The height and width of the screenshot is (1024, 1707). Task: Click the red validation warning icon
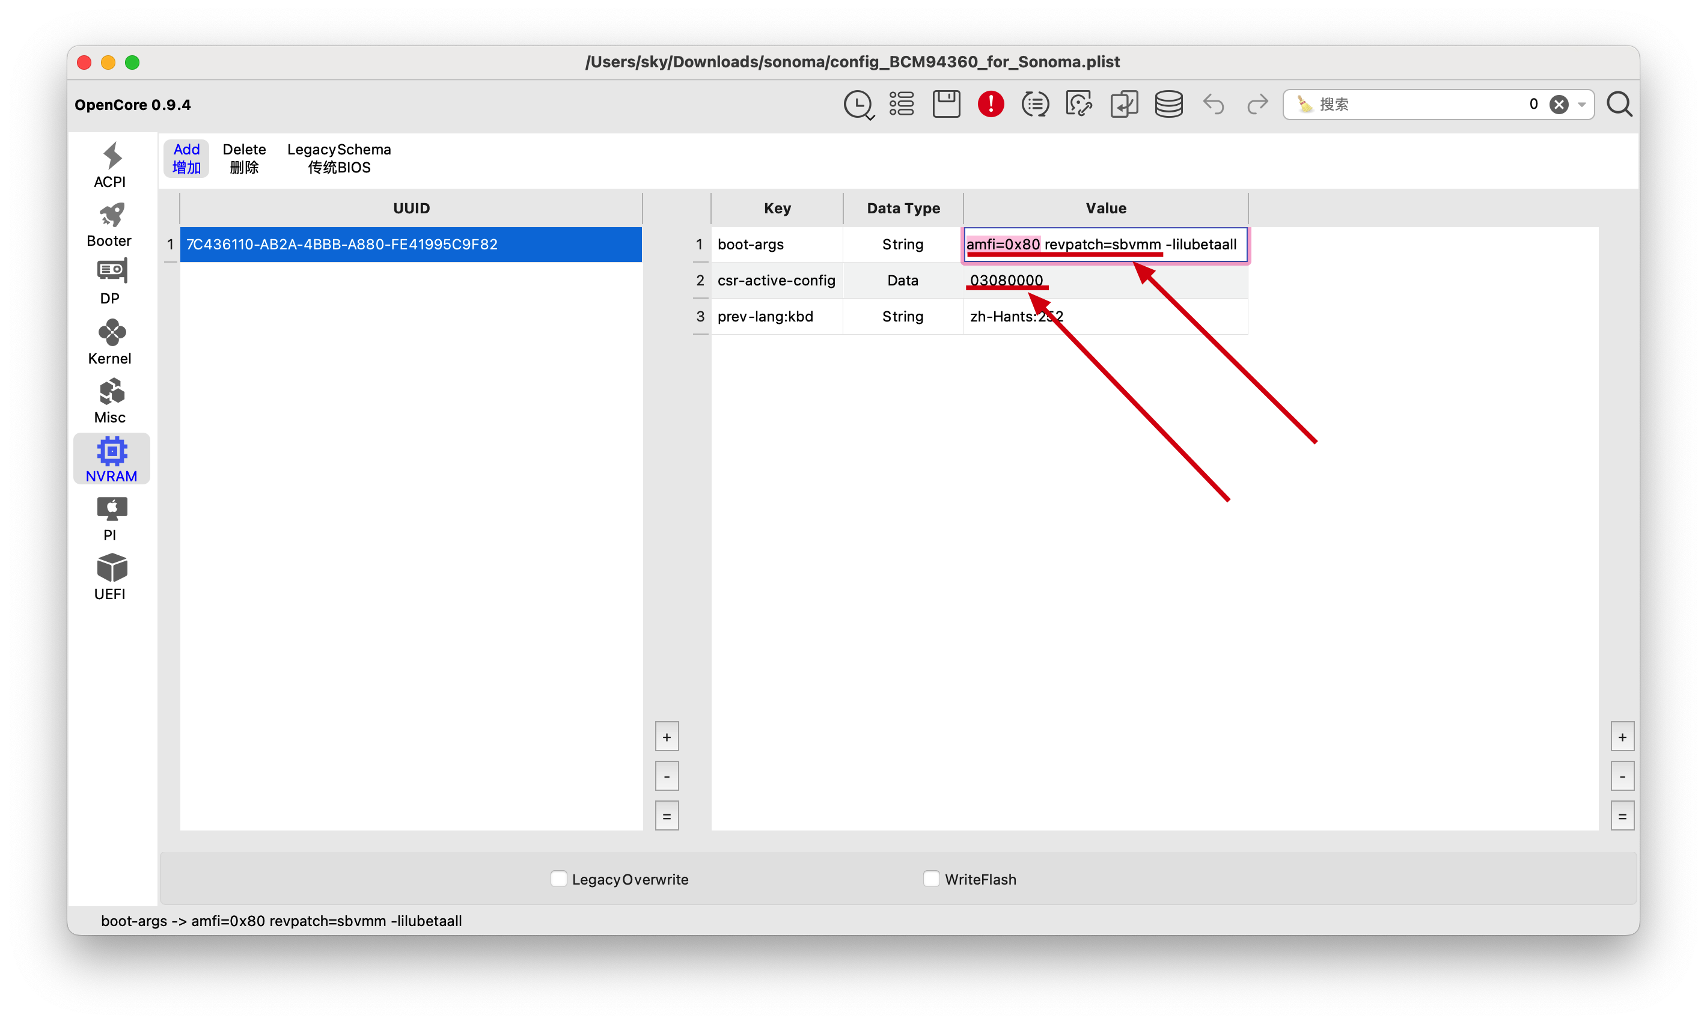[x=991, y=104]
